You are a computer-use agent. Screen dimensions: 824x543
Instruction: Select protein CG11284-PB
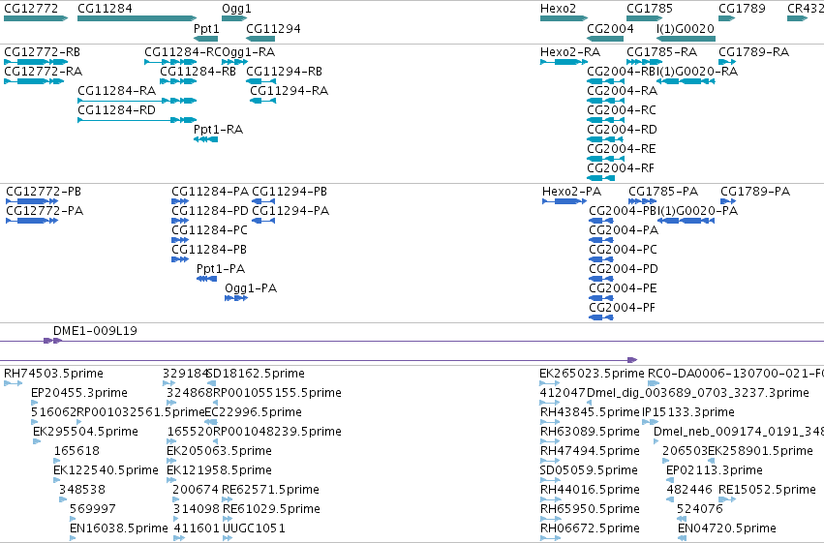pos(209,250)
